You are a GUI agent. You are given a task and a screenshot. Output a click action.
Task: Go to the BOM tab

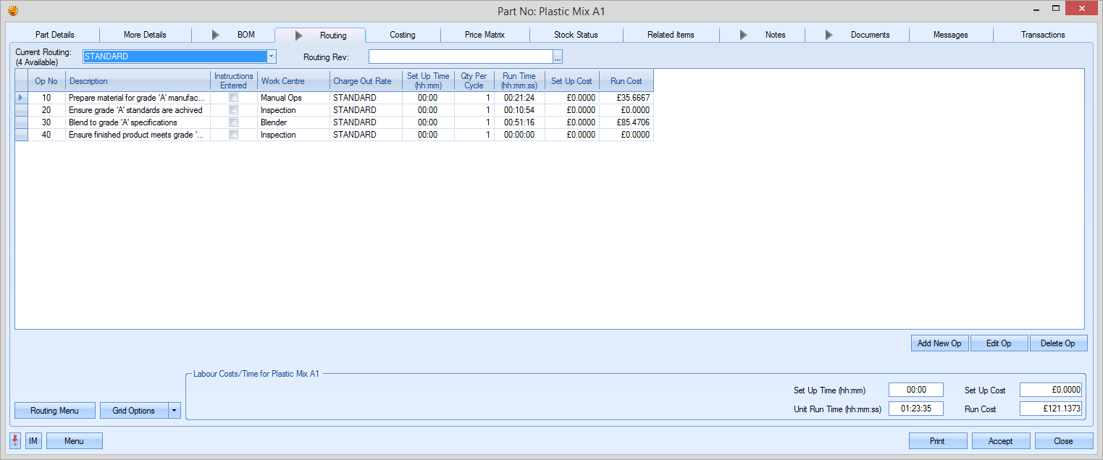(x=246, y=35)
